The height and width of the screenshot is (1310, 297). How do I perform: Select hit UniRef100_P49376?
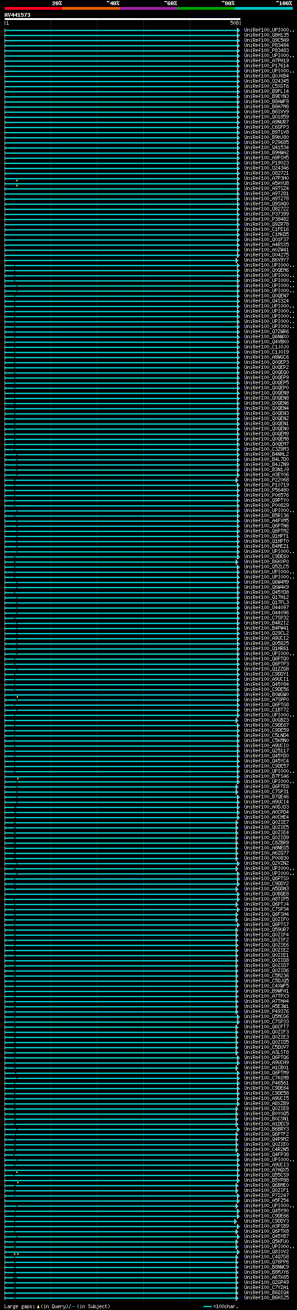click(266, 1012)
